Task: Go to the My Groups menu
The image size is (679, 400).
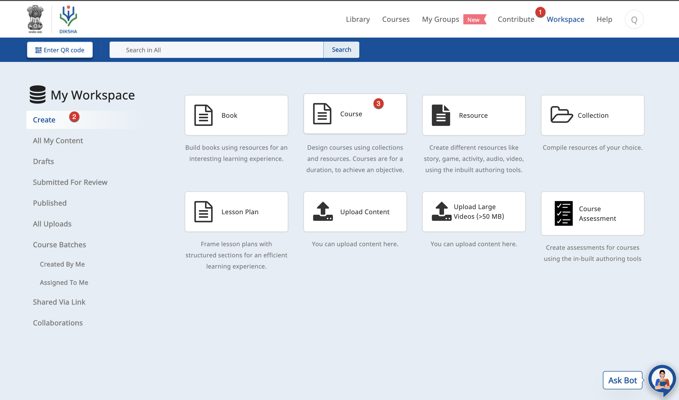Action: tap(440, 19)
